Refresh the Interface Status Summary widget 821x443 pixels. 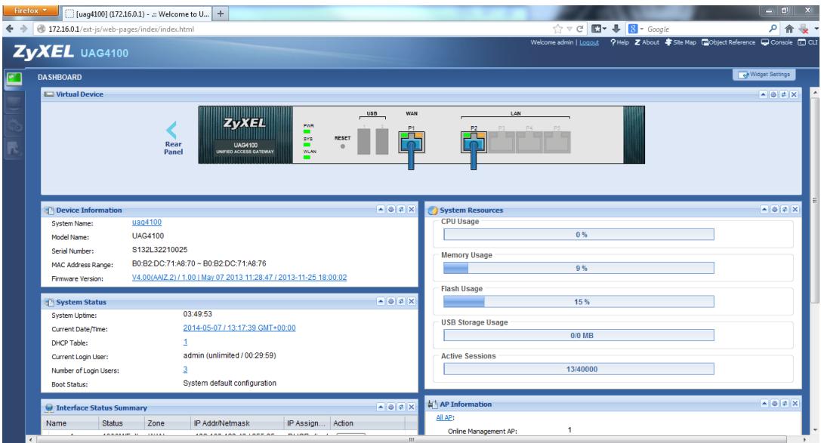click(x=401, y=407)
